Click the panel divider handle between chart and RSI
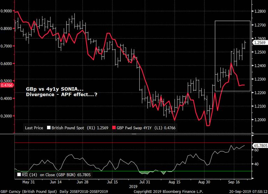Viewport: 268px width, 194px height. [134, 134]
